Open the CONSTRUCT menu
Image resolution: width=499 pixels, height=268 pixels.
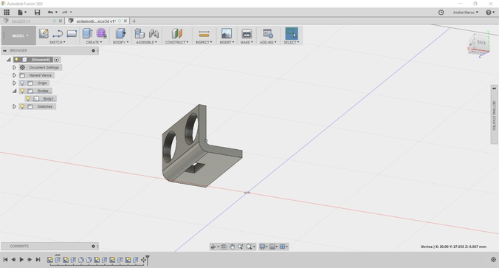click(x=176, y=42)
